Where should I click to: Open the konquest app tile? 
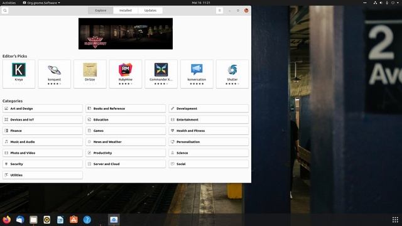(55, 74)
